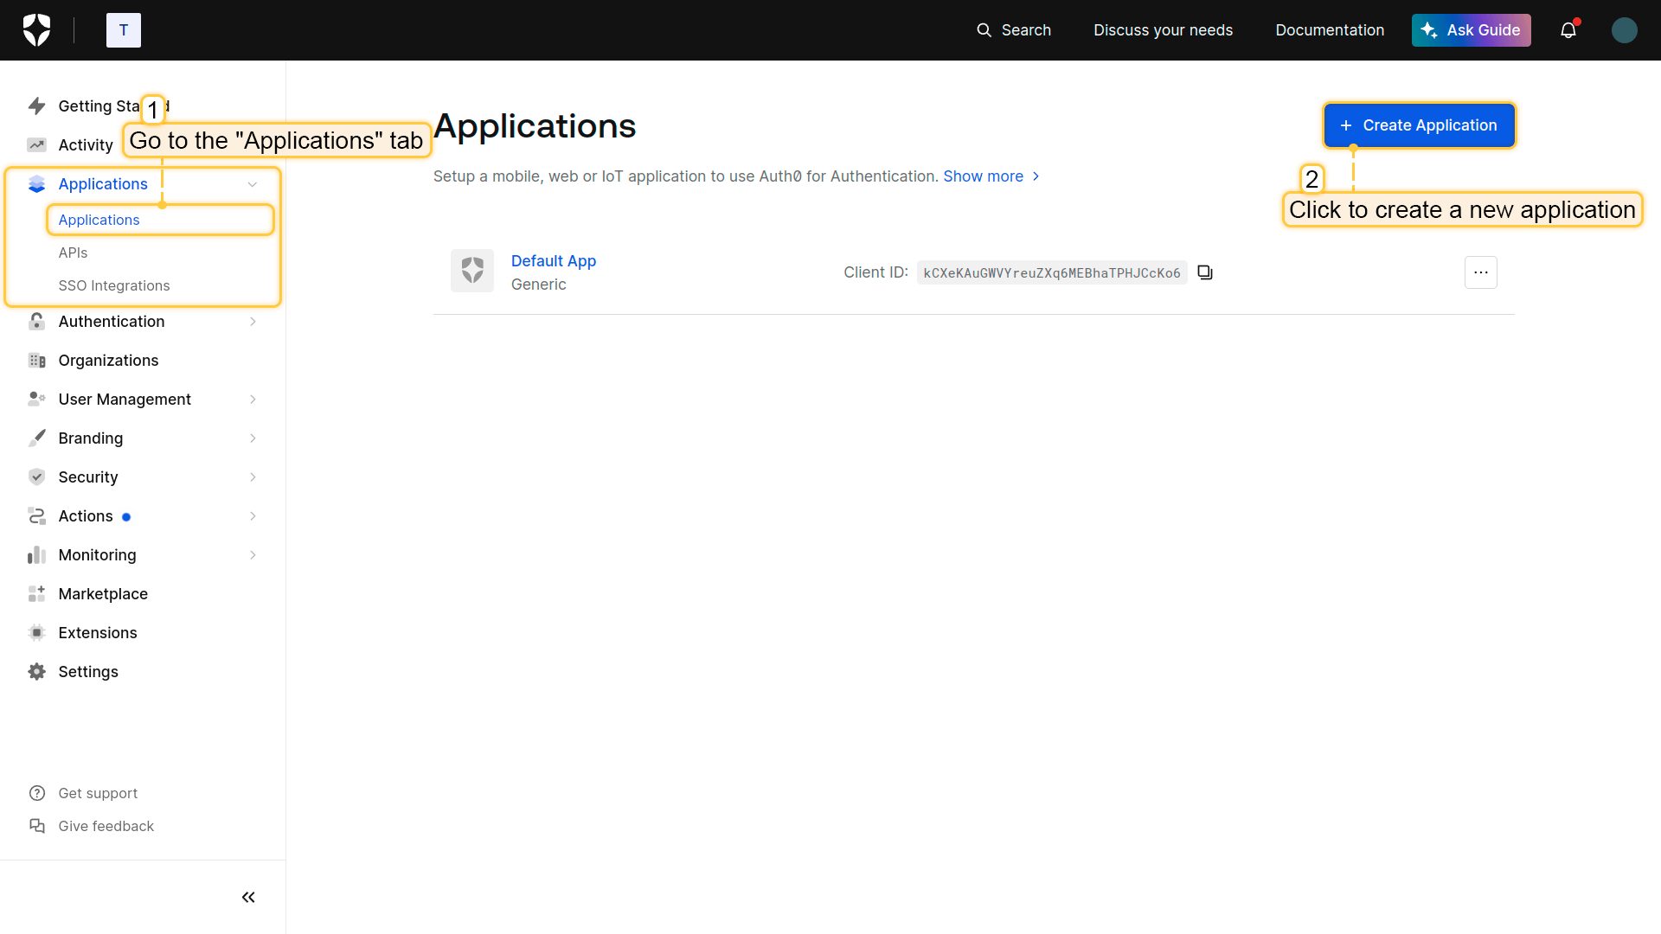Open the three-dot menu for Default App

tap(1480, 272)
